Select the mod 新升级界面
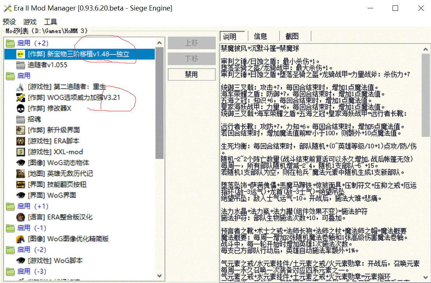This screenshot has height=283, width=431. point(54,130)
